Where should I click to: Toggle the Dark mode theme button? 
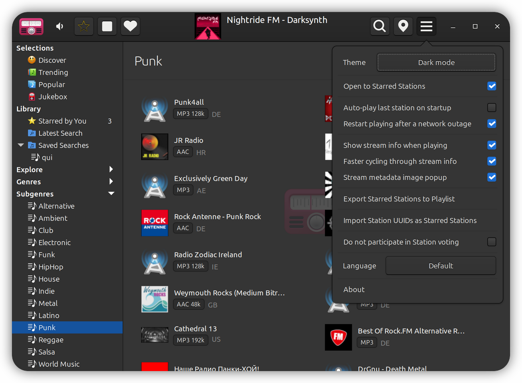coord(436,62)
